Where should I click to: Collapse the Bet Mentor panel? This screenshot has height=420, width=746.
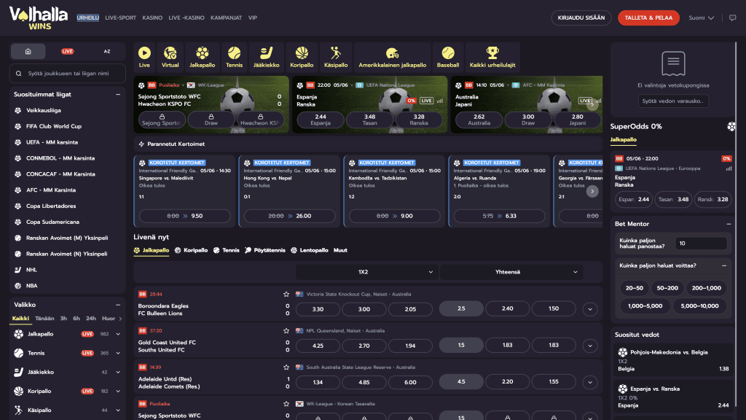pyautogui.click(x=729, y=224)
